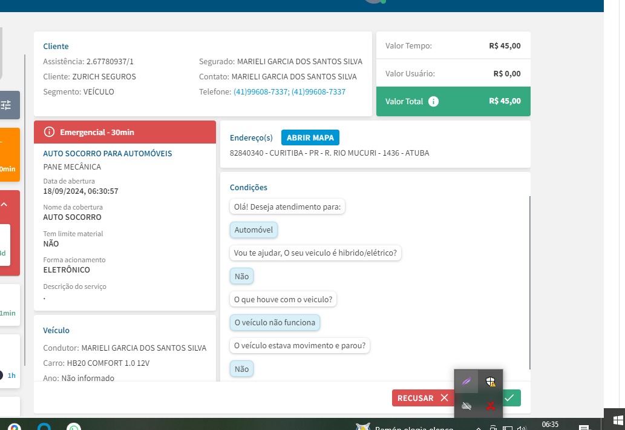Click 'AUTO SOCORRO PARA AUTOMÓVEIS' title
Screen dimensions: 625x430
click(x=108, y=154)
